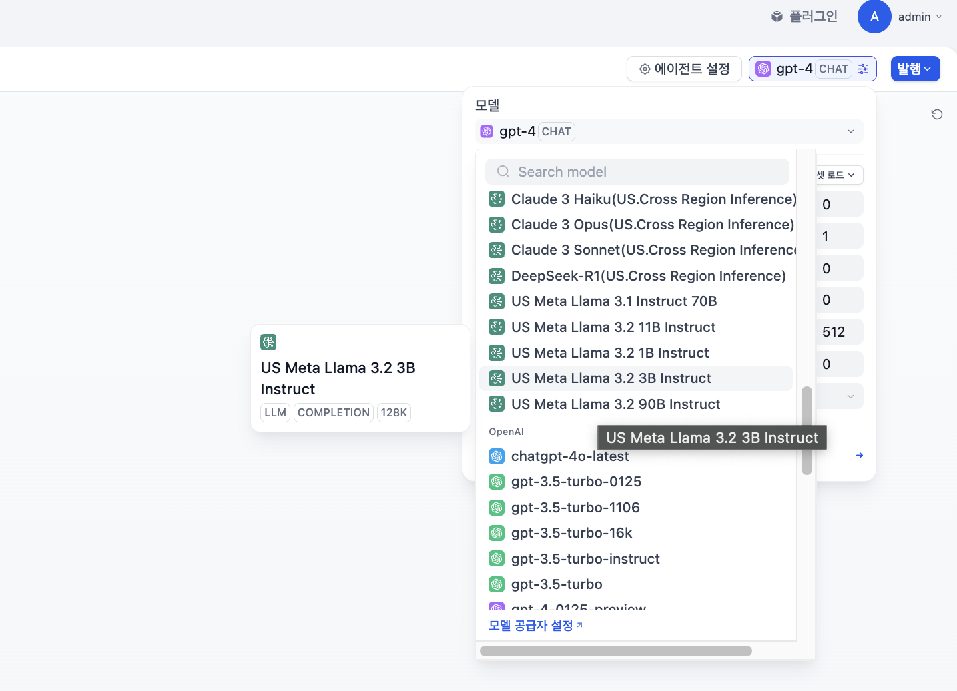The height and width of the screenshot is (691, 957).
Task: Click the parameter value field showing 512
Action: tap(840, 332)
